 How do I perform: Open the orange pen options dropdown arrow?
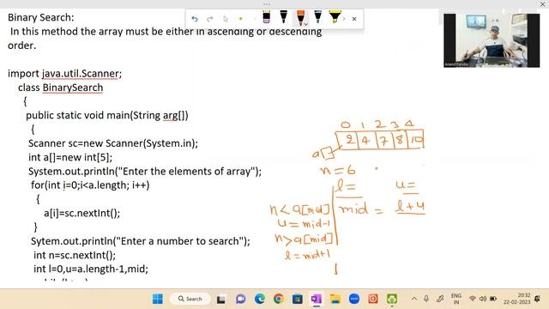pos(305,24)
